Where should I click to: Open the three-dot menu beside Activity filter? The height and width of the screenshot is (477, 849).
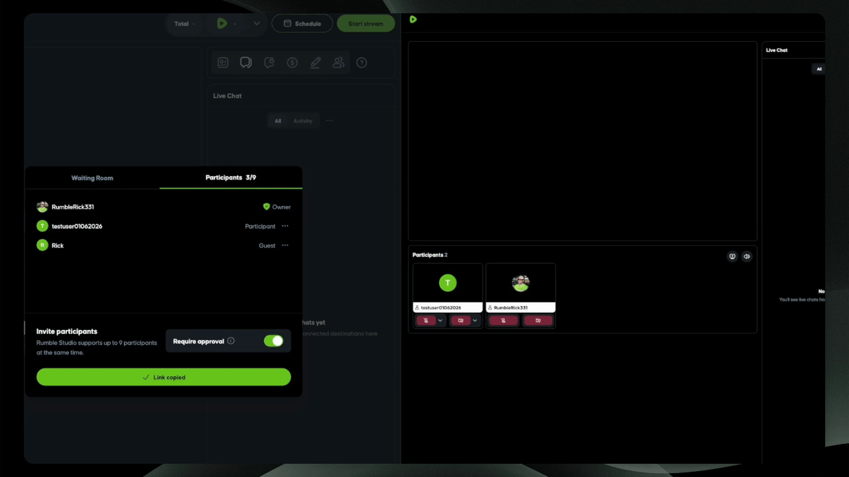pyautogui.click(x=329, y=121)
